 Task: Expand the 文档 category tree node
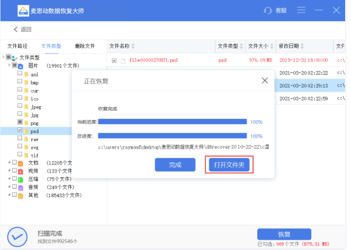(9, 163)
